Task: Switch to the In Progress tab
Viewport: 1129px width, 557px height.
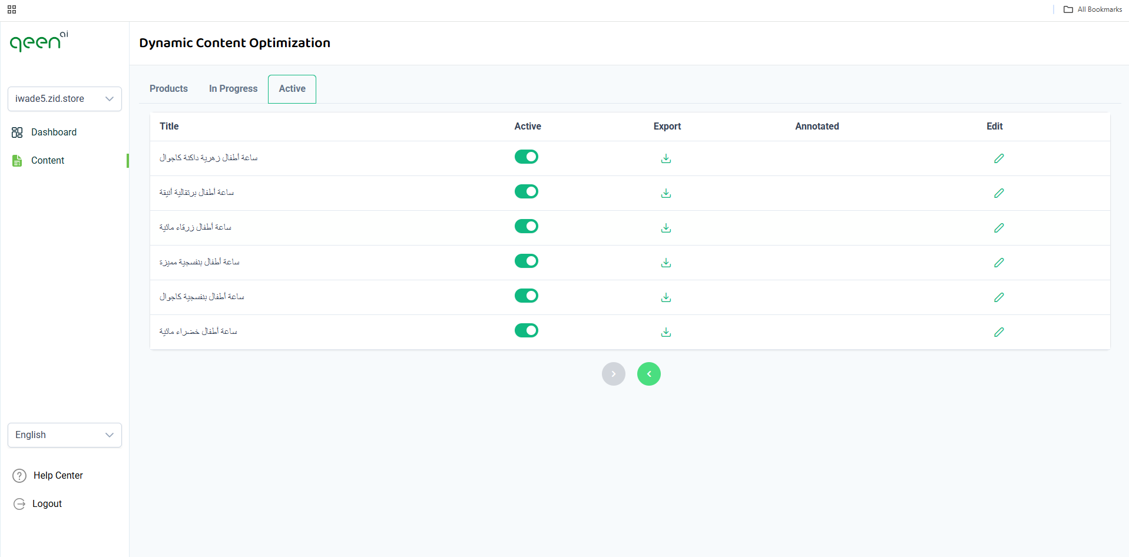Action: tap(233, 89)
